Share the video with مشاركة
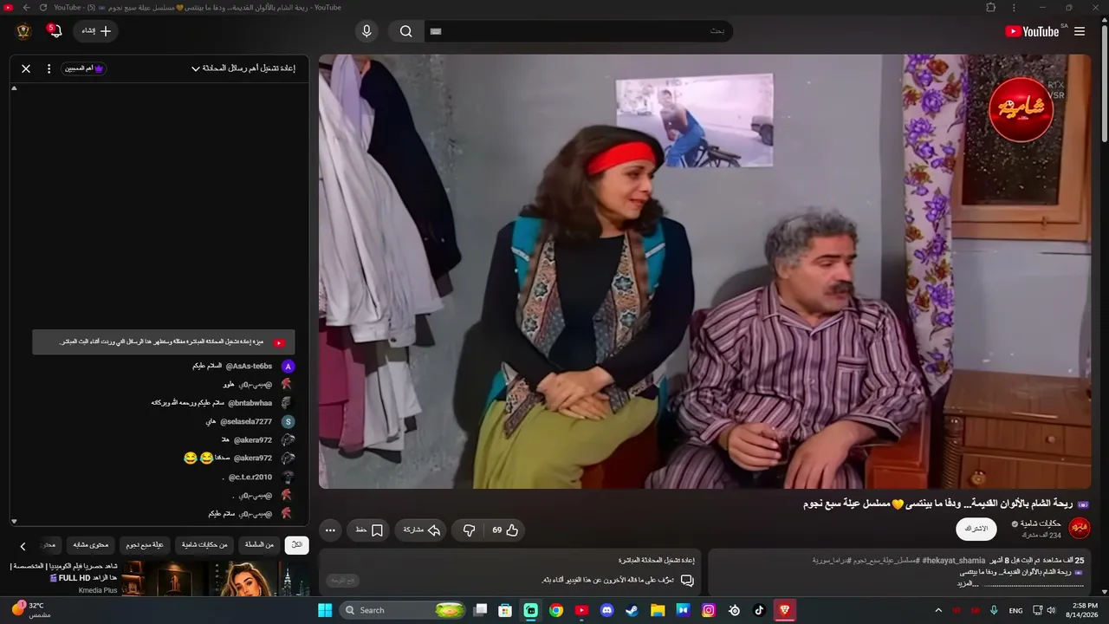Image resolution: width=1109 pixels, height=624 pixels. click(422, 530)
